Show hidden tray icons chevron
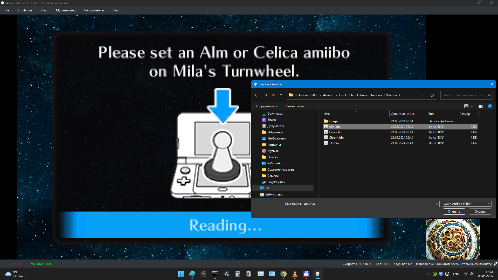 (x=428, y=274)
